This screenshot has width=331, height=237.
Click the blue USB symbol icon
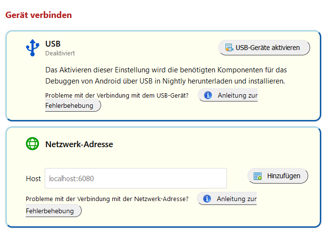(x=33, y=48)
